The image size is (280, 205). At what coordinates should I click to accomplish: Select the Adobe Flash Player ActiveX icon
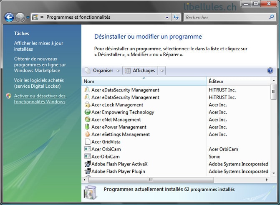88,164
